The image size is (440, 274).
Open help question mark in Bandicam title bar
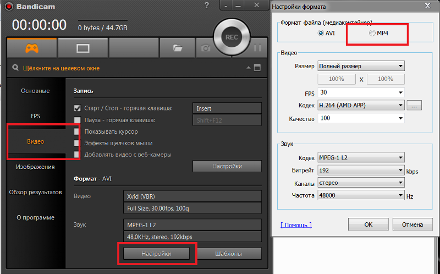(x=207, y=6)
